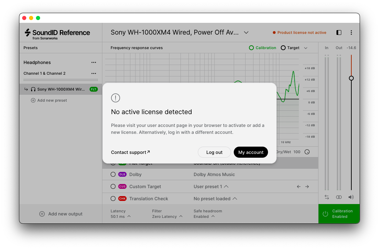Click the DLB badge icon
379x249 pixels.
click(x=122, y=174)
